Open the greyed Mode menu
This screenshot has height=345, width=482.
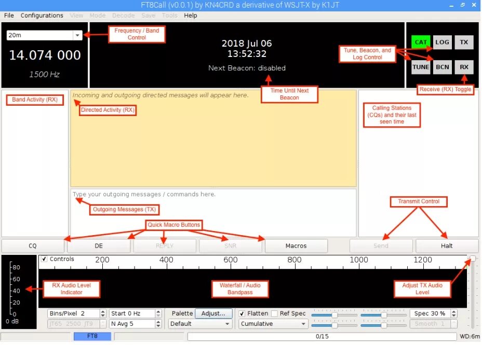(98, 16)
